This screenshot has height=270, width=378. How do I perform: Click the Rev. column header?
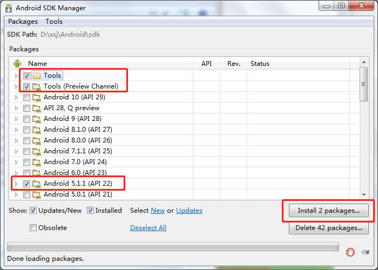234,64
